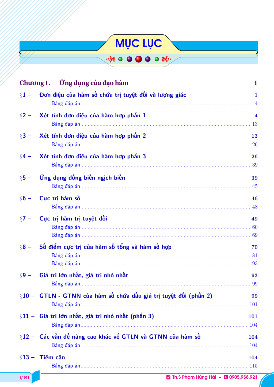Click the left purple sphere ornament
The height and width of the screenshot is (387, 274).
pos(130,59)
